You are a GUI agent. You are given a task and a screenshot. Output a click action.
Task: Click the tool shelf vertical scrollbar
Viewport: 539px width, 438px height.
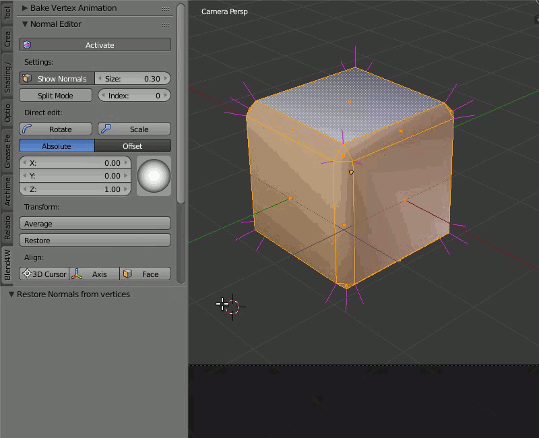[x=181, y=103]
